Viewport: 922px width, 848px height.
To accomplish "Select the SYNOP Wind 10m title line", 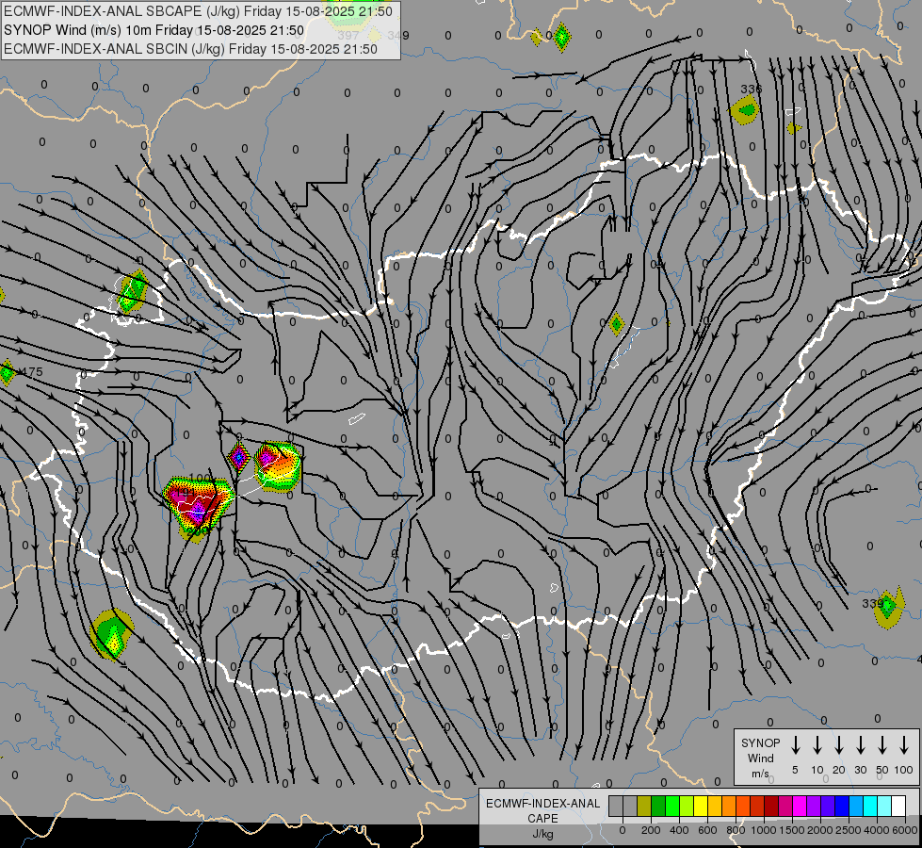I will (x=154, y=30).
